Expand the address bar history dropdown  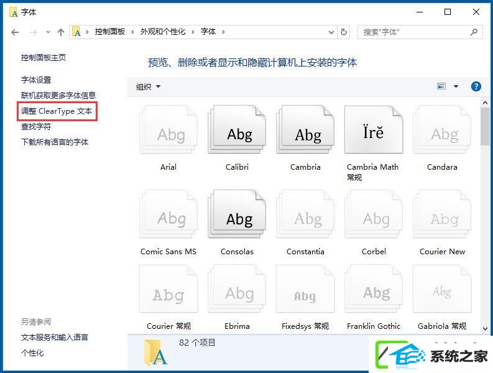(x=331, y=32)
